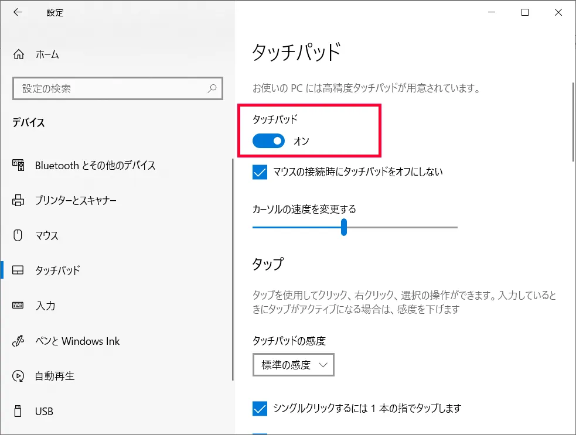The height and width of the screenshot is (435, 576).
Task: Click the Home house icon
Action: [x=19, y=54]
